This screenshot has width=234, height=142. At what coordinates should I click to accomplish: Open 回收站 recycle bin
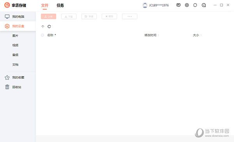coord(17,87)
